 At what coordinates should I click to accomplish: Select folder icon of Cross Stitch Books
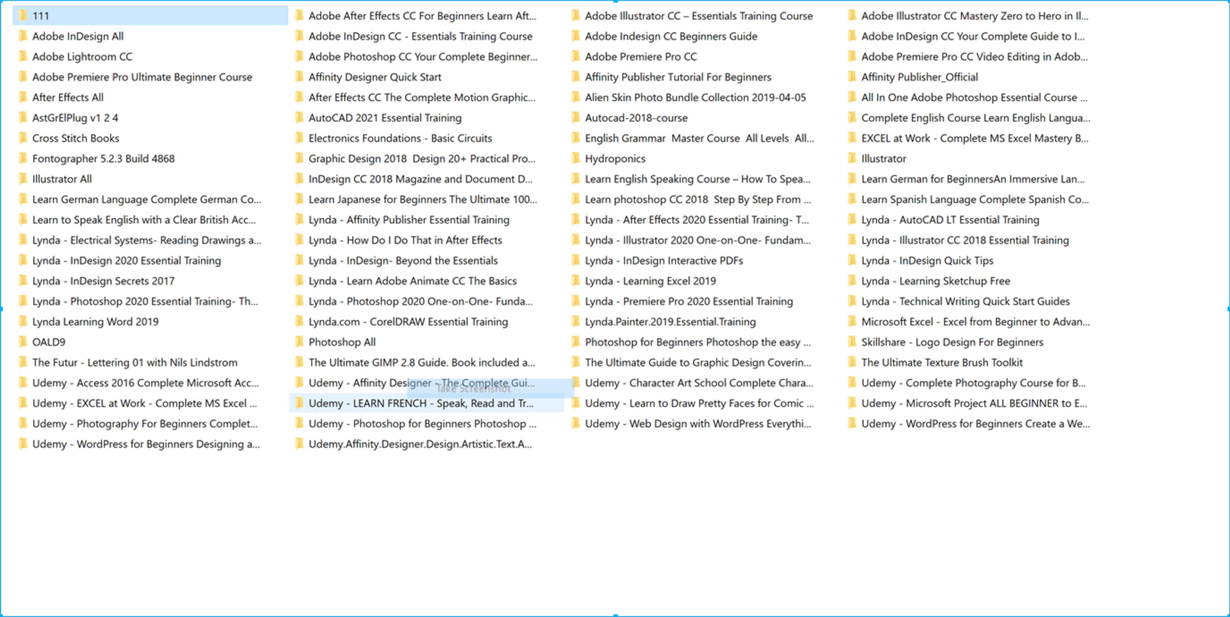pyautogui.click(x=23, y=138)
